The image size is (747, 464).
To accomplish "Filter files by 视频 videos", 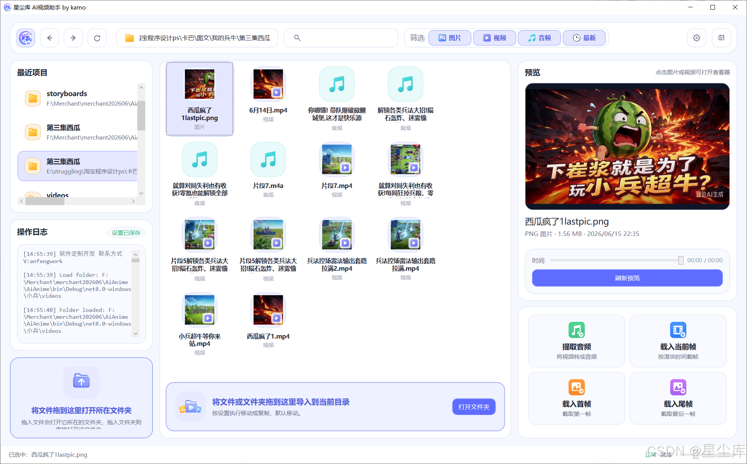I will 495,38.
